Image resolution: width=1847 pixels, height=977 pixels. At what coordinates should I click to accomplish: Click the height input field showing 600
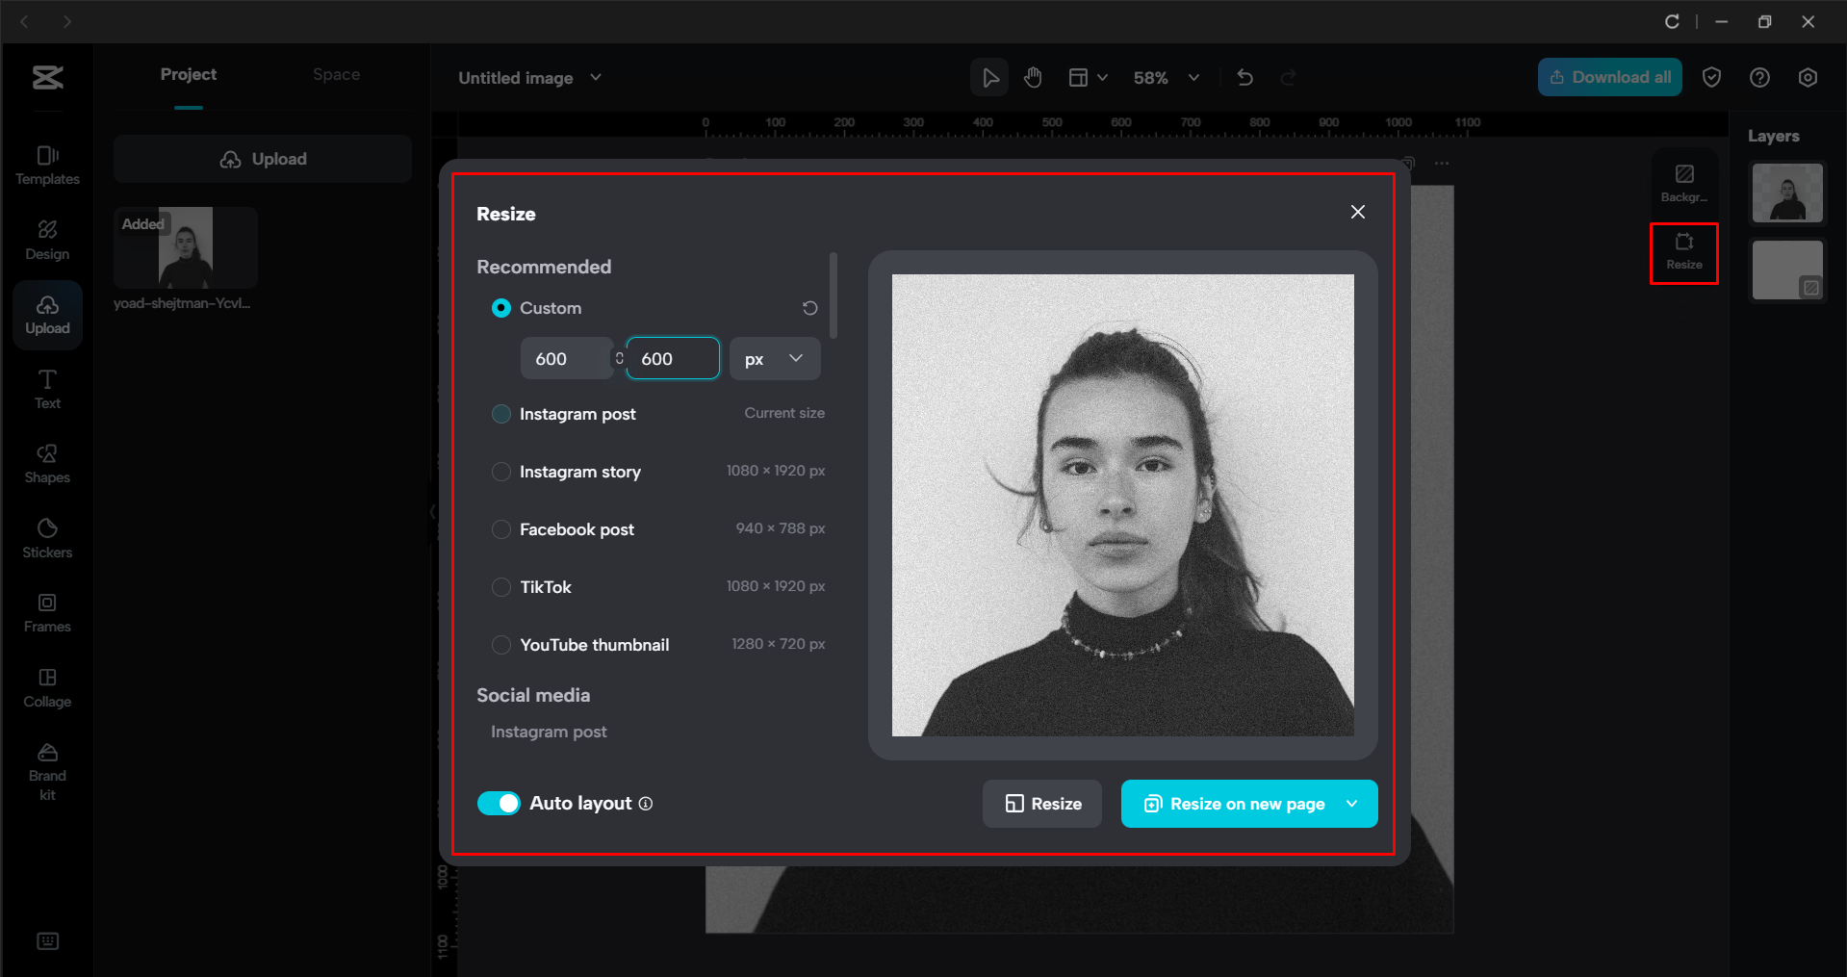tap(672, 358)
